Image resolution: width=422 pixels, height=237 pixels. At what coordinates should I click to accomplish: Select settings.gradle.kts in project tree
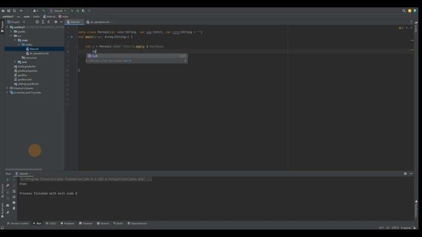coord(26,84)
